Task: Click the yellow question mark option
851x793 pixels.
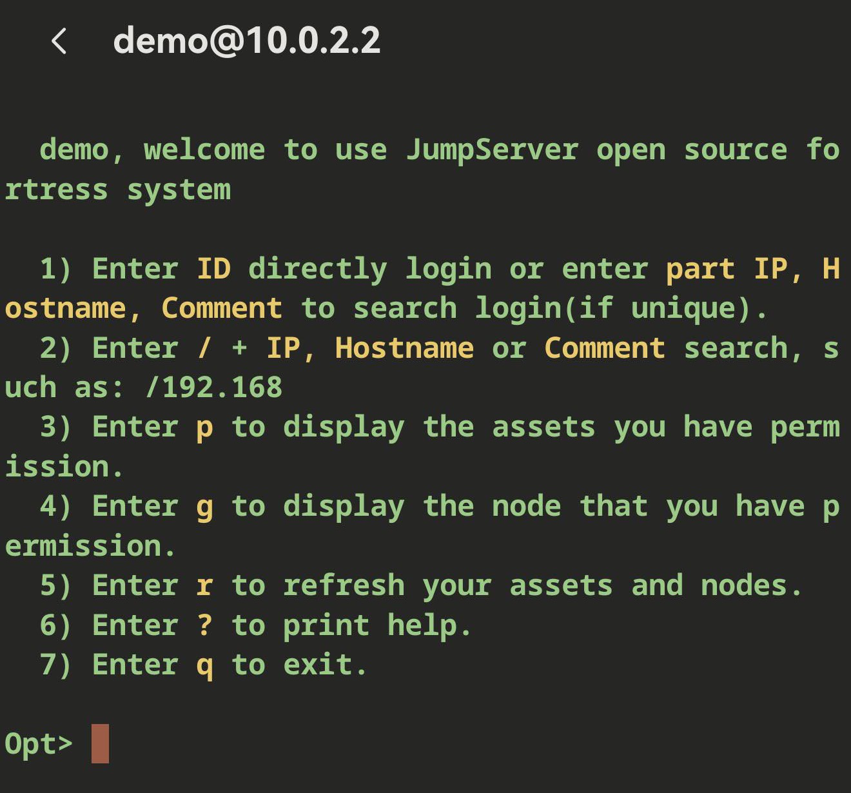Action: (204, 625)
